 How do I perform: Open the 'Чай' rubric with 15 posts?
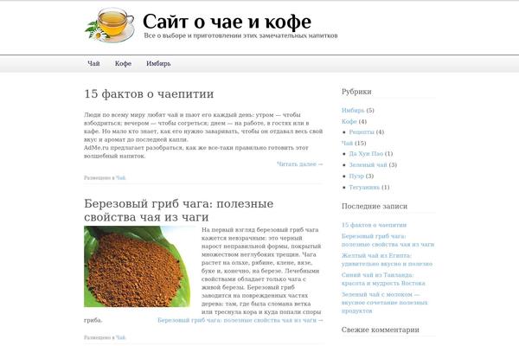pyautogui.click(x=347, y=143)
